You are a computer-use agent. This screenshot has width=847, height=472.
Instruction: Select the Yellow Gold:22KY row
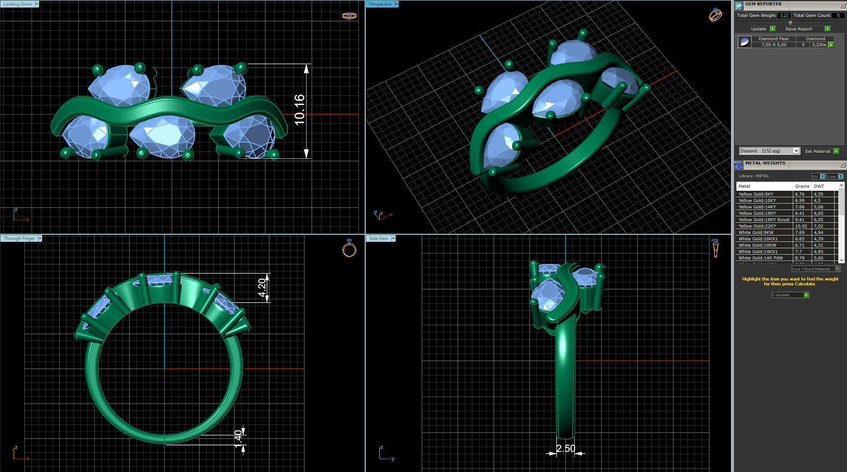point(787,226)
